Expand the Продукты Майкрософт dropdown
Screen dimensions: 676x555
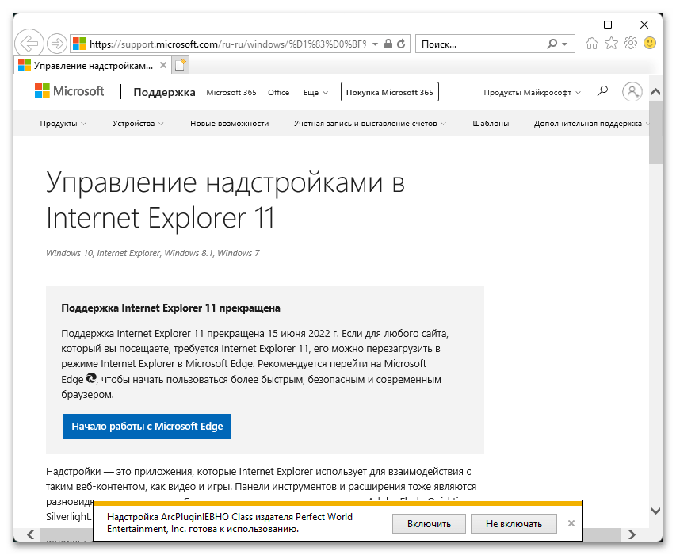tap(532, 92)
